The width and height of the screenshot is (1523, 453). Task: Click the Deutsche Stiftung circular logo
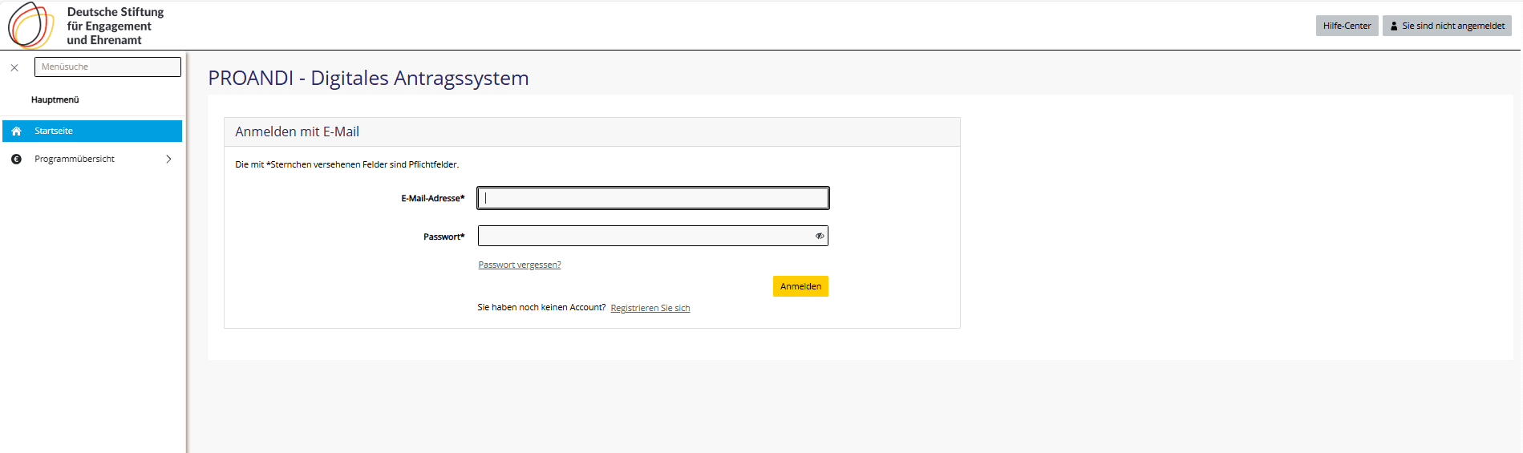pyautogui.click(x=30, y=26)
